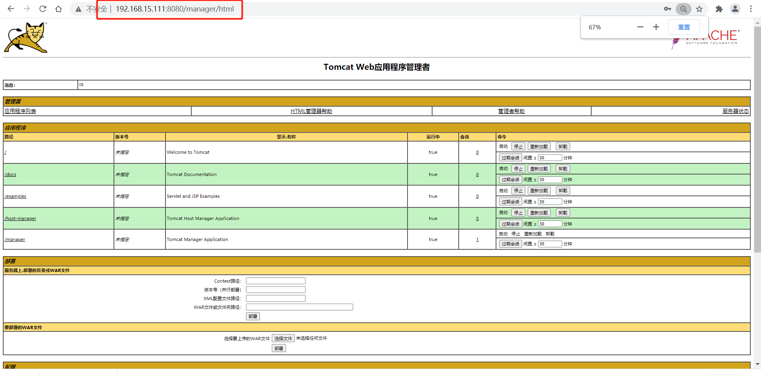Stop the /examples application
Viewport: 761px width, 375px height.
coord(518,191)
